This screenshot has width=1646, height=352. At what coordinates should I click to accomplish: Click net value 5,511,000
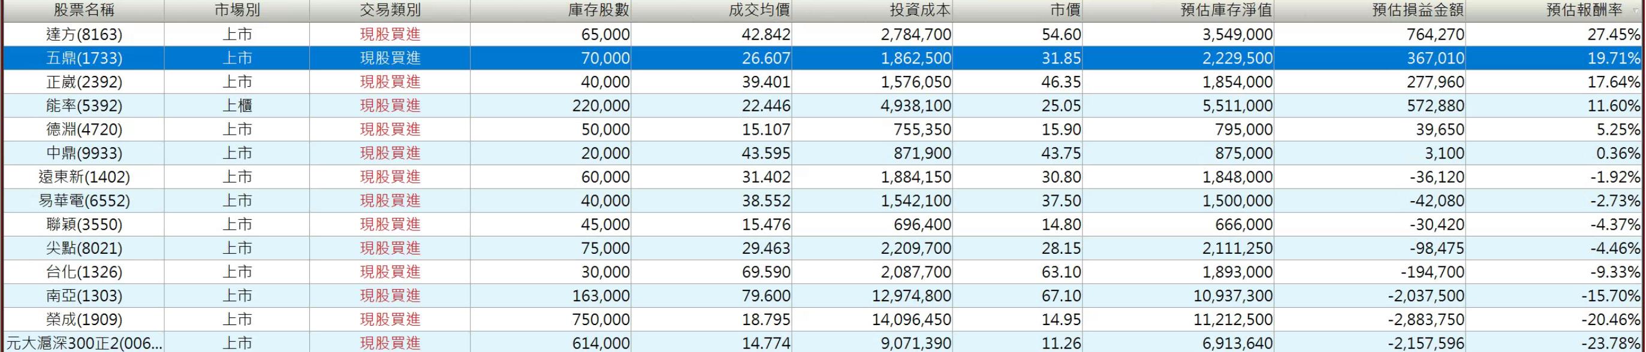(1238, 106)
